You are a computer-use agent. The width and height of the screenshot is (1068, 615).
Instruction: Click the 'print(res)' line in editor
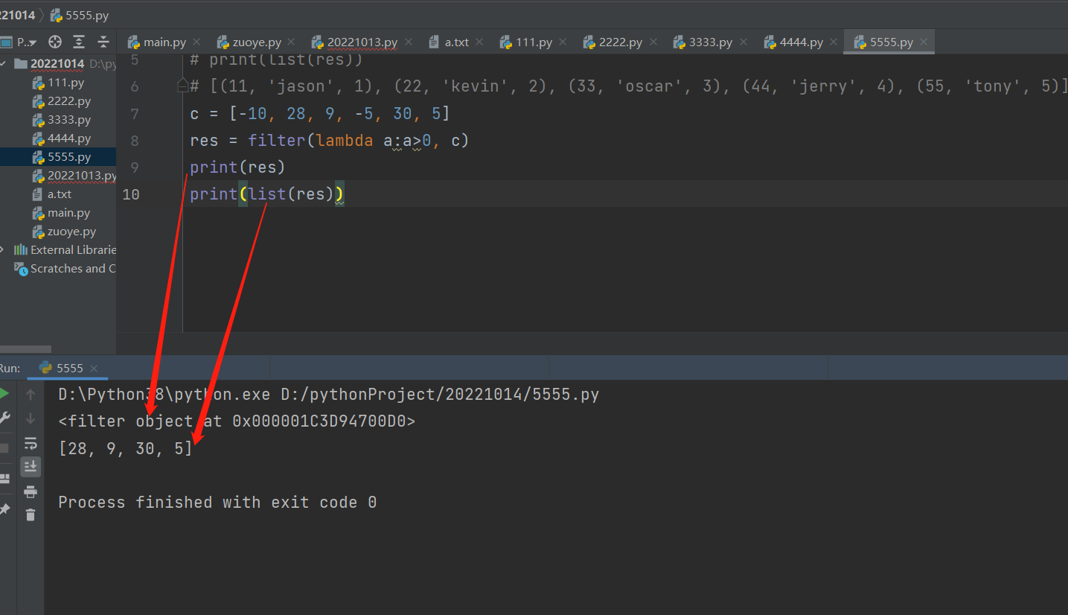coord(237,168)
